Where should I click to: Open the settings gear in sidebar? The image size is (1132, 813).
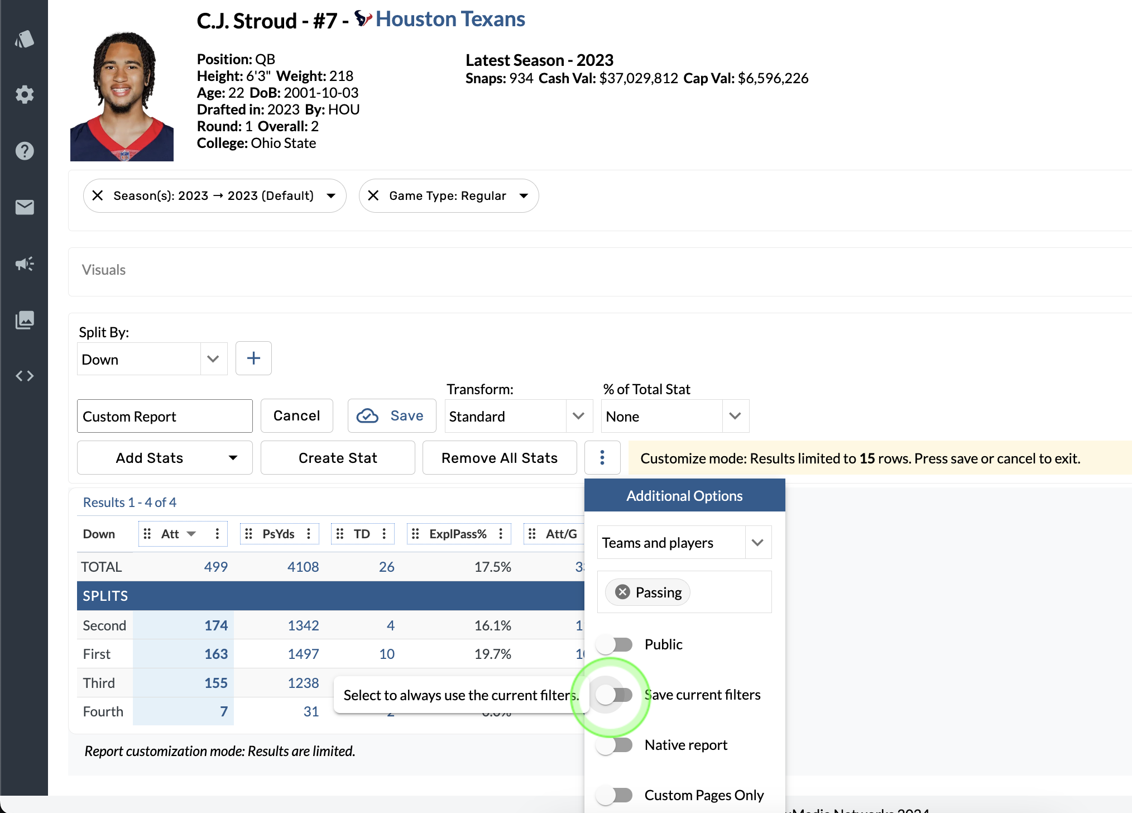(x=25, y=94)
